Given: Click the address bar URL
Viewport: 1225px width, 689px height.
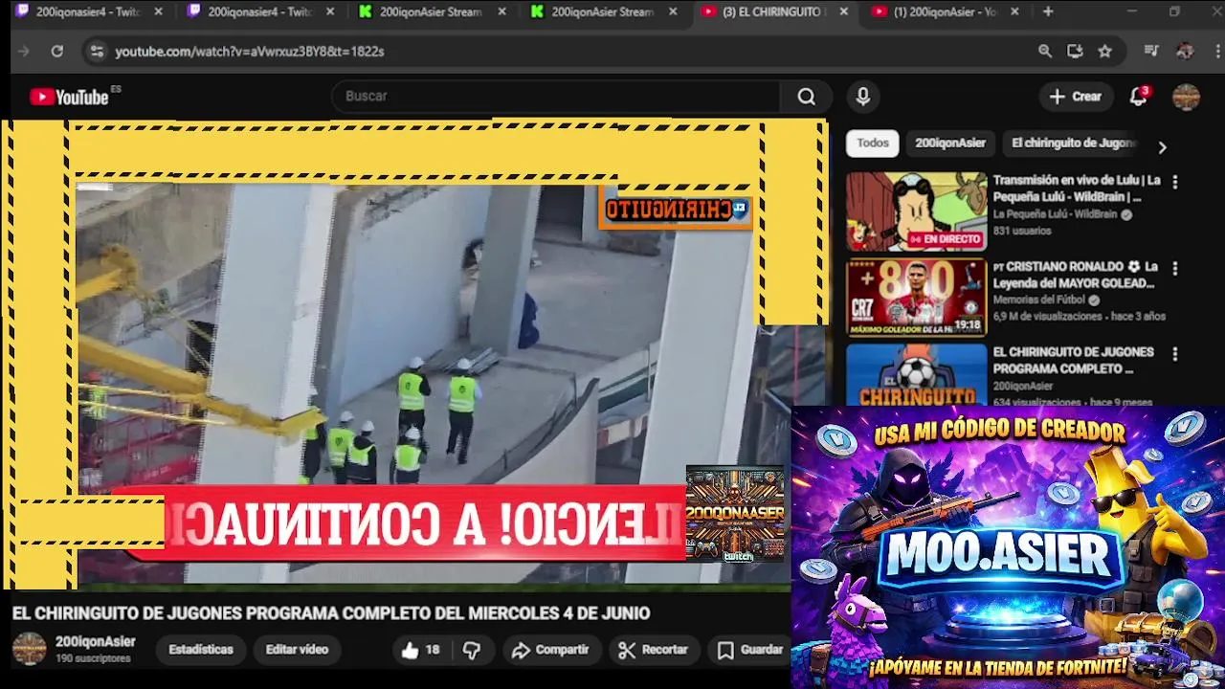Looking at the screenshot, I should (x=250, y=52).
